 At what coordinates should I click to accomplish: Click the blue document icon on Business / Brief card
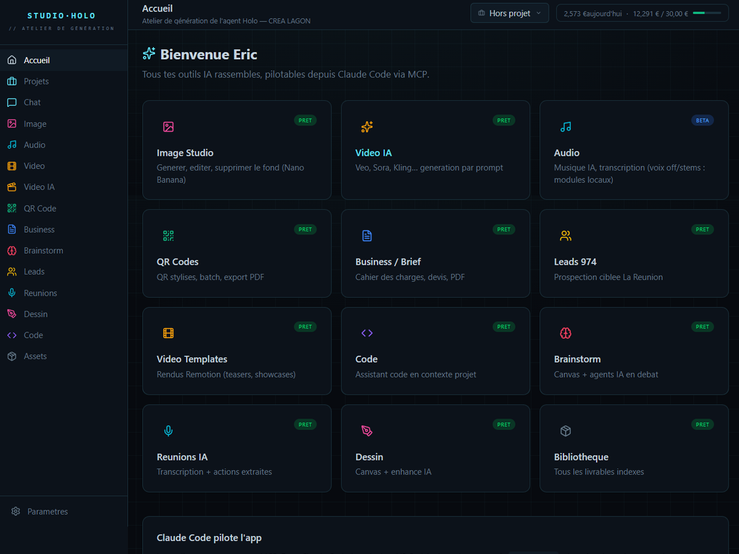pos(367,236)
